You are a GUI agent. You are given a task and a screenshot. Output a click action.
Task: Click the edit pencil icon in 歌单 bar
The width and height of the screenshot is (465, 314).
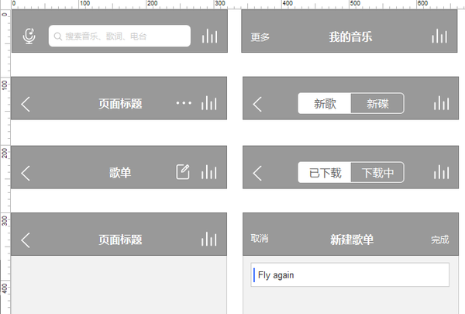[x=183, y=171]
